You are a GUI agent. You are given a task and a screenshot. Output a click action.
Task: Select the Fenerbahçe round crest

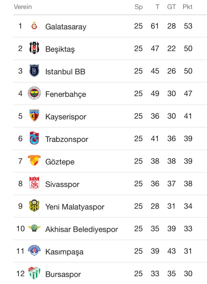tap(34, 93)
